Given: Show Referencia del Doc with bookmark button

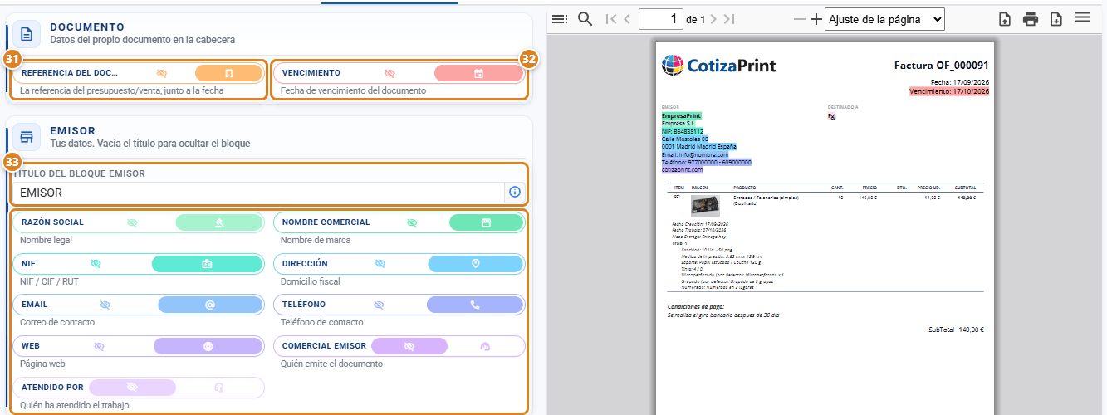Looking at the screenshot, I should (x=229, y=73).
